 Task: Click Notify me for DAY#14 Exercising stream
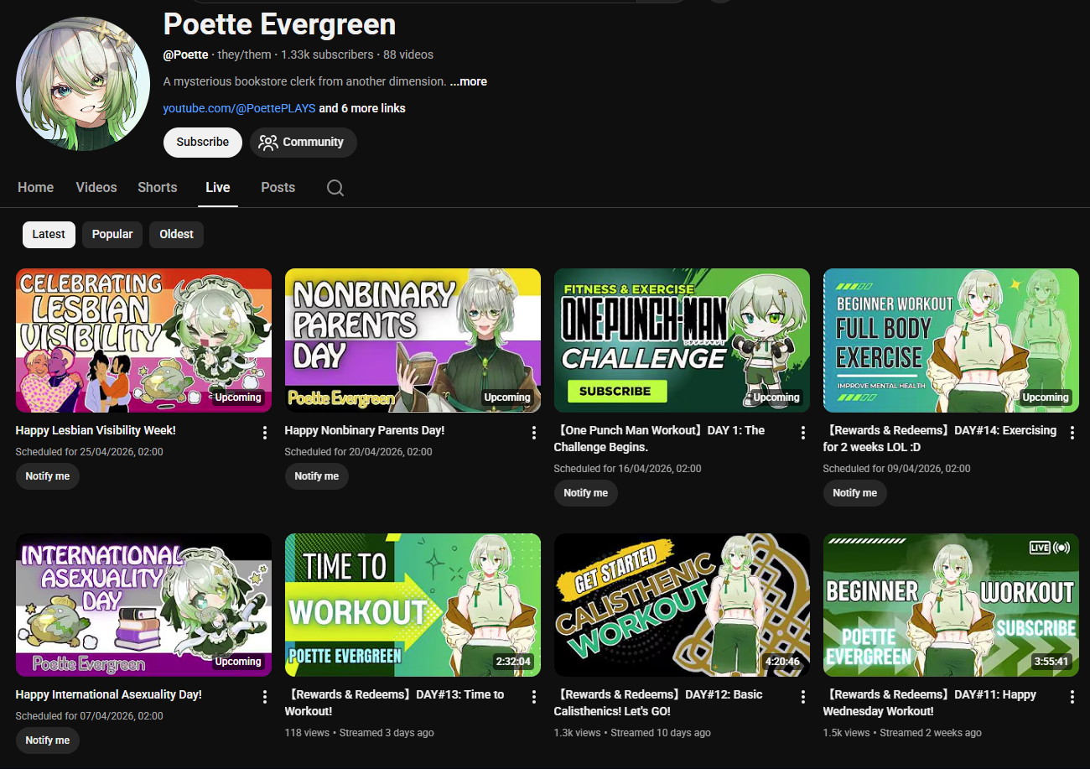pos(855,493)
